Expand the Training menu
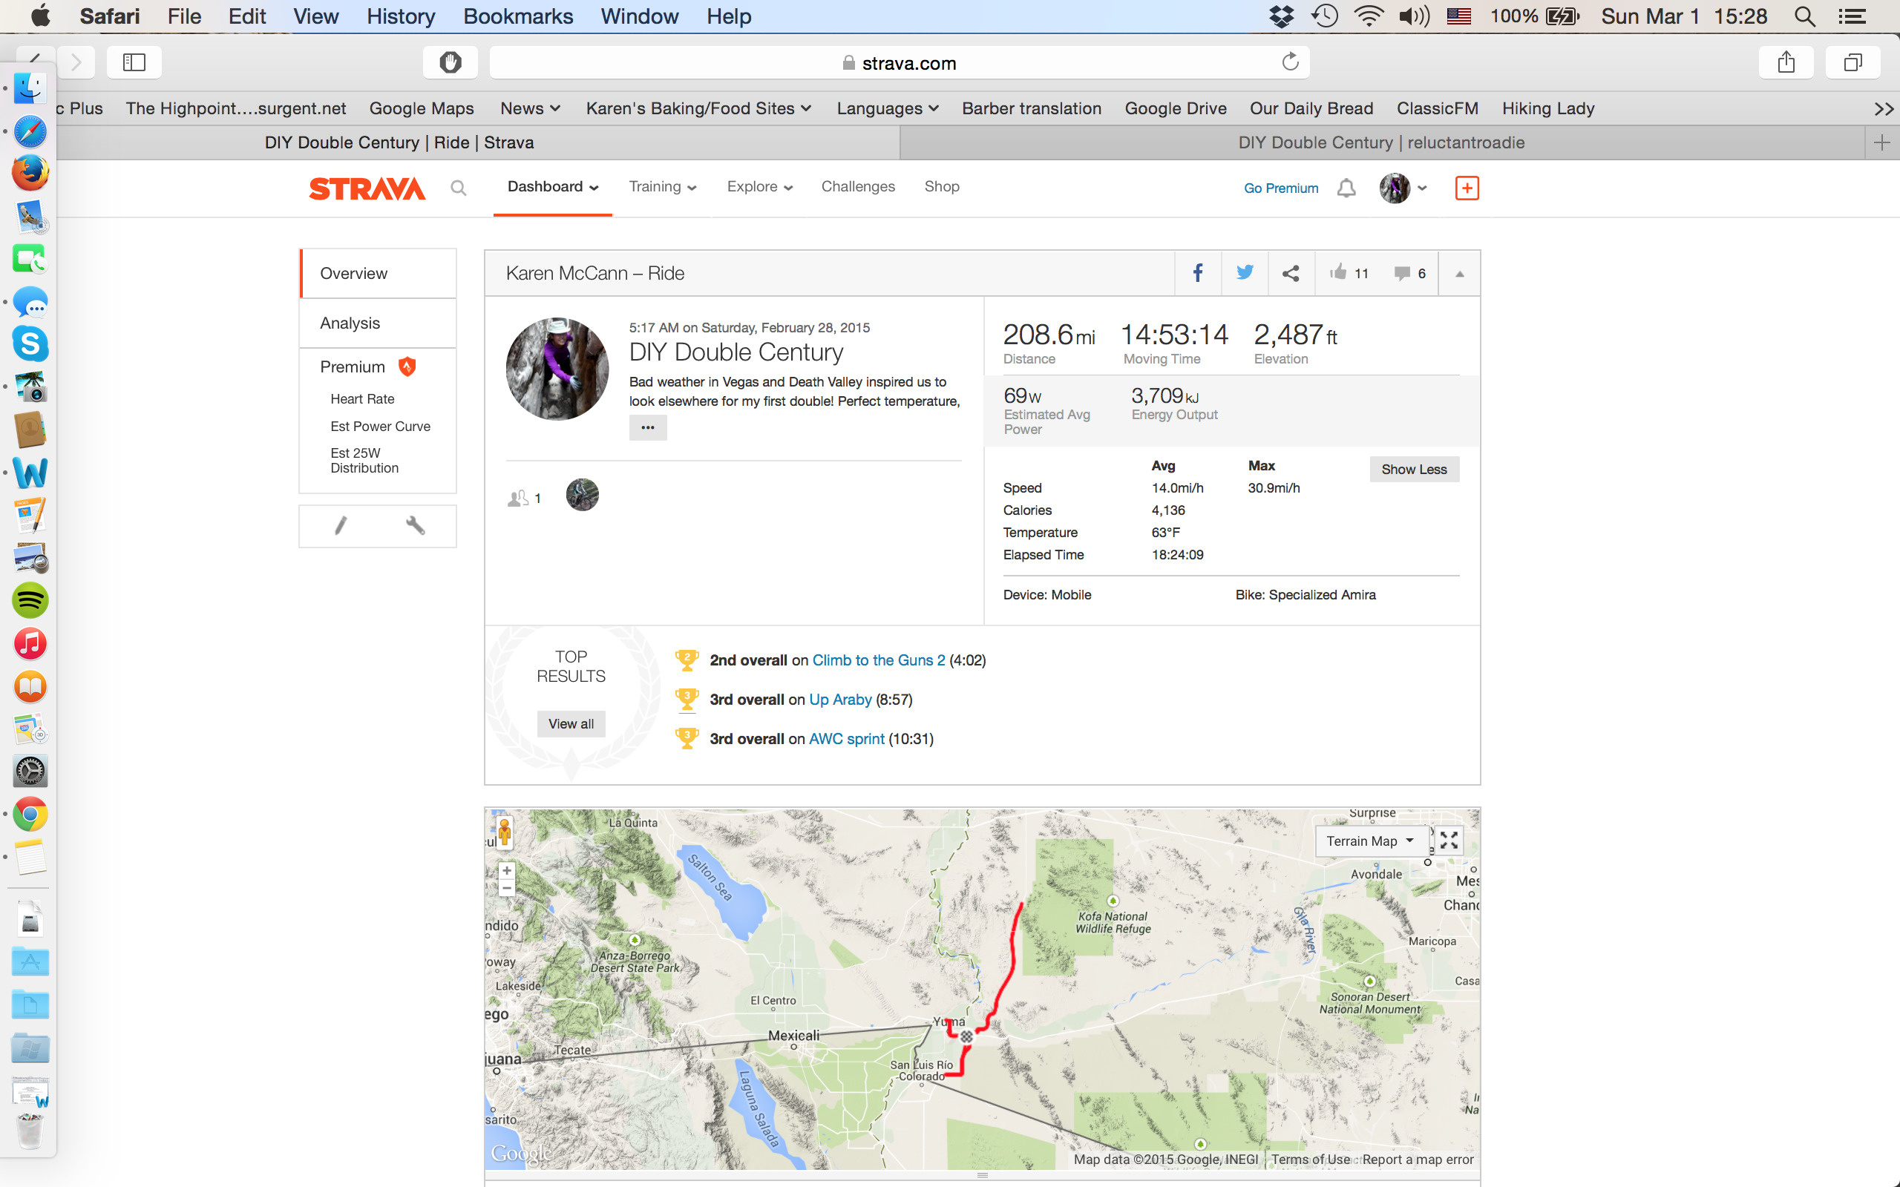 point(662,187)
